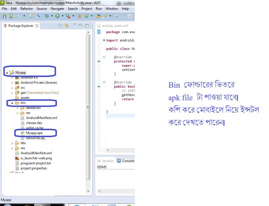Image resolution: width=269 pixels, height=206 pixels.
Task: Open Lint options dropdown arrow
Action: pos(24,16)
